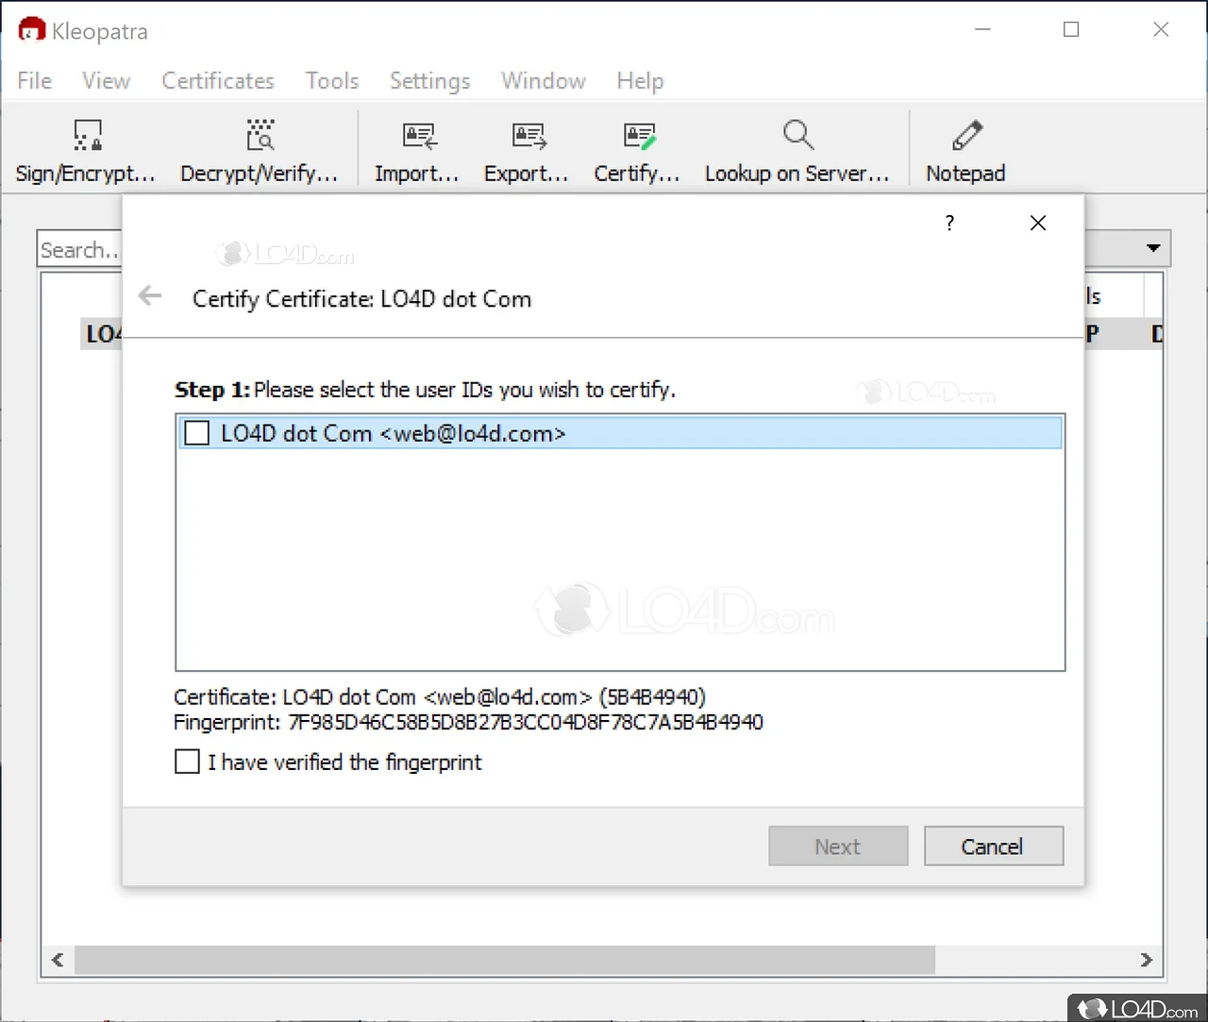Click the Import toolbar icon

[417, 149]
